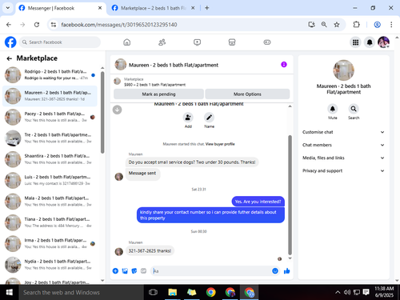Click the chat messages scrollbar
Viewport: 400px width, 300px height.
[290, 195]
